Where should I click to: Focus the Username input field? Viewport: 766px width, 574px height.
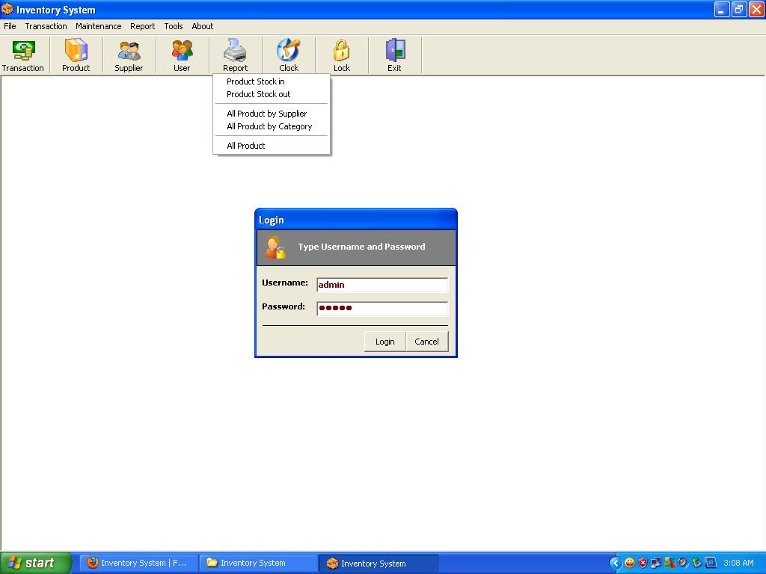click(x=382, y=285)
